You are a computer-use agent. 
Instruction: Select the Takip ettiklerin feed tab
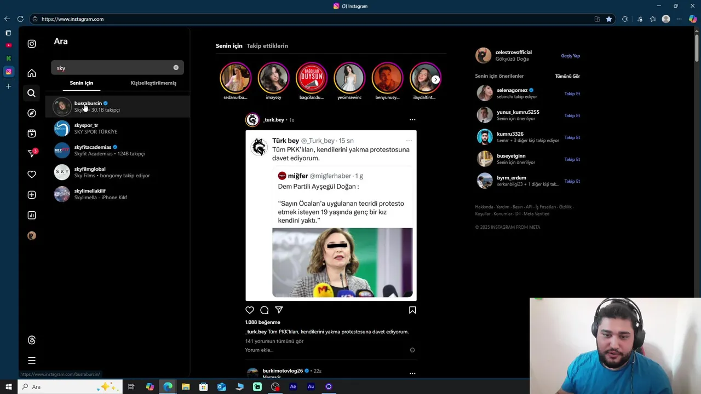point(267,46)
